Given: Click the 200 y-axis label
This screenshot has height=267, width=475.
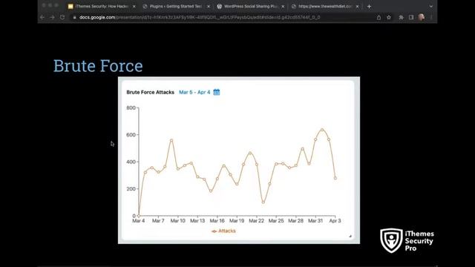Looking at the screenshot, I should (x=131, y=189).
